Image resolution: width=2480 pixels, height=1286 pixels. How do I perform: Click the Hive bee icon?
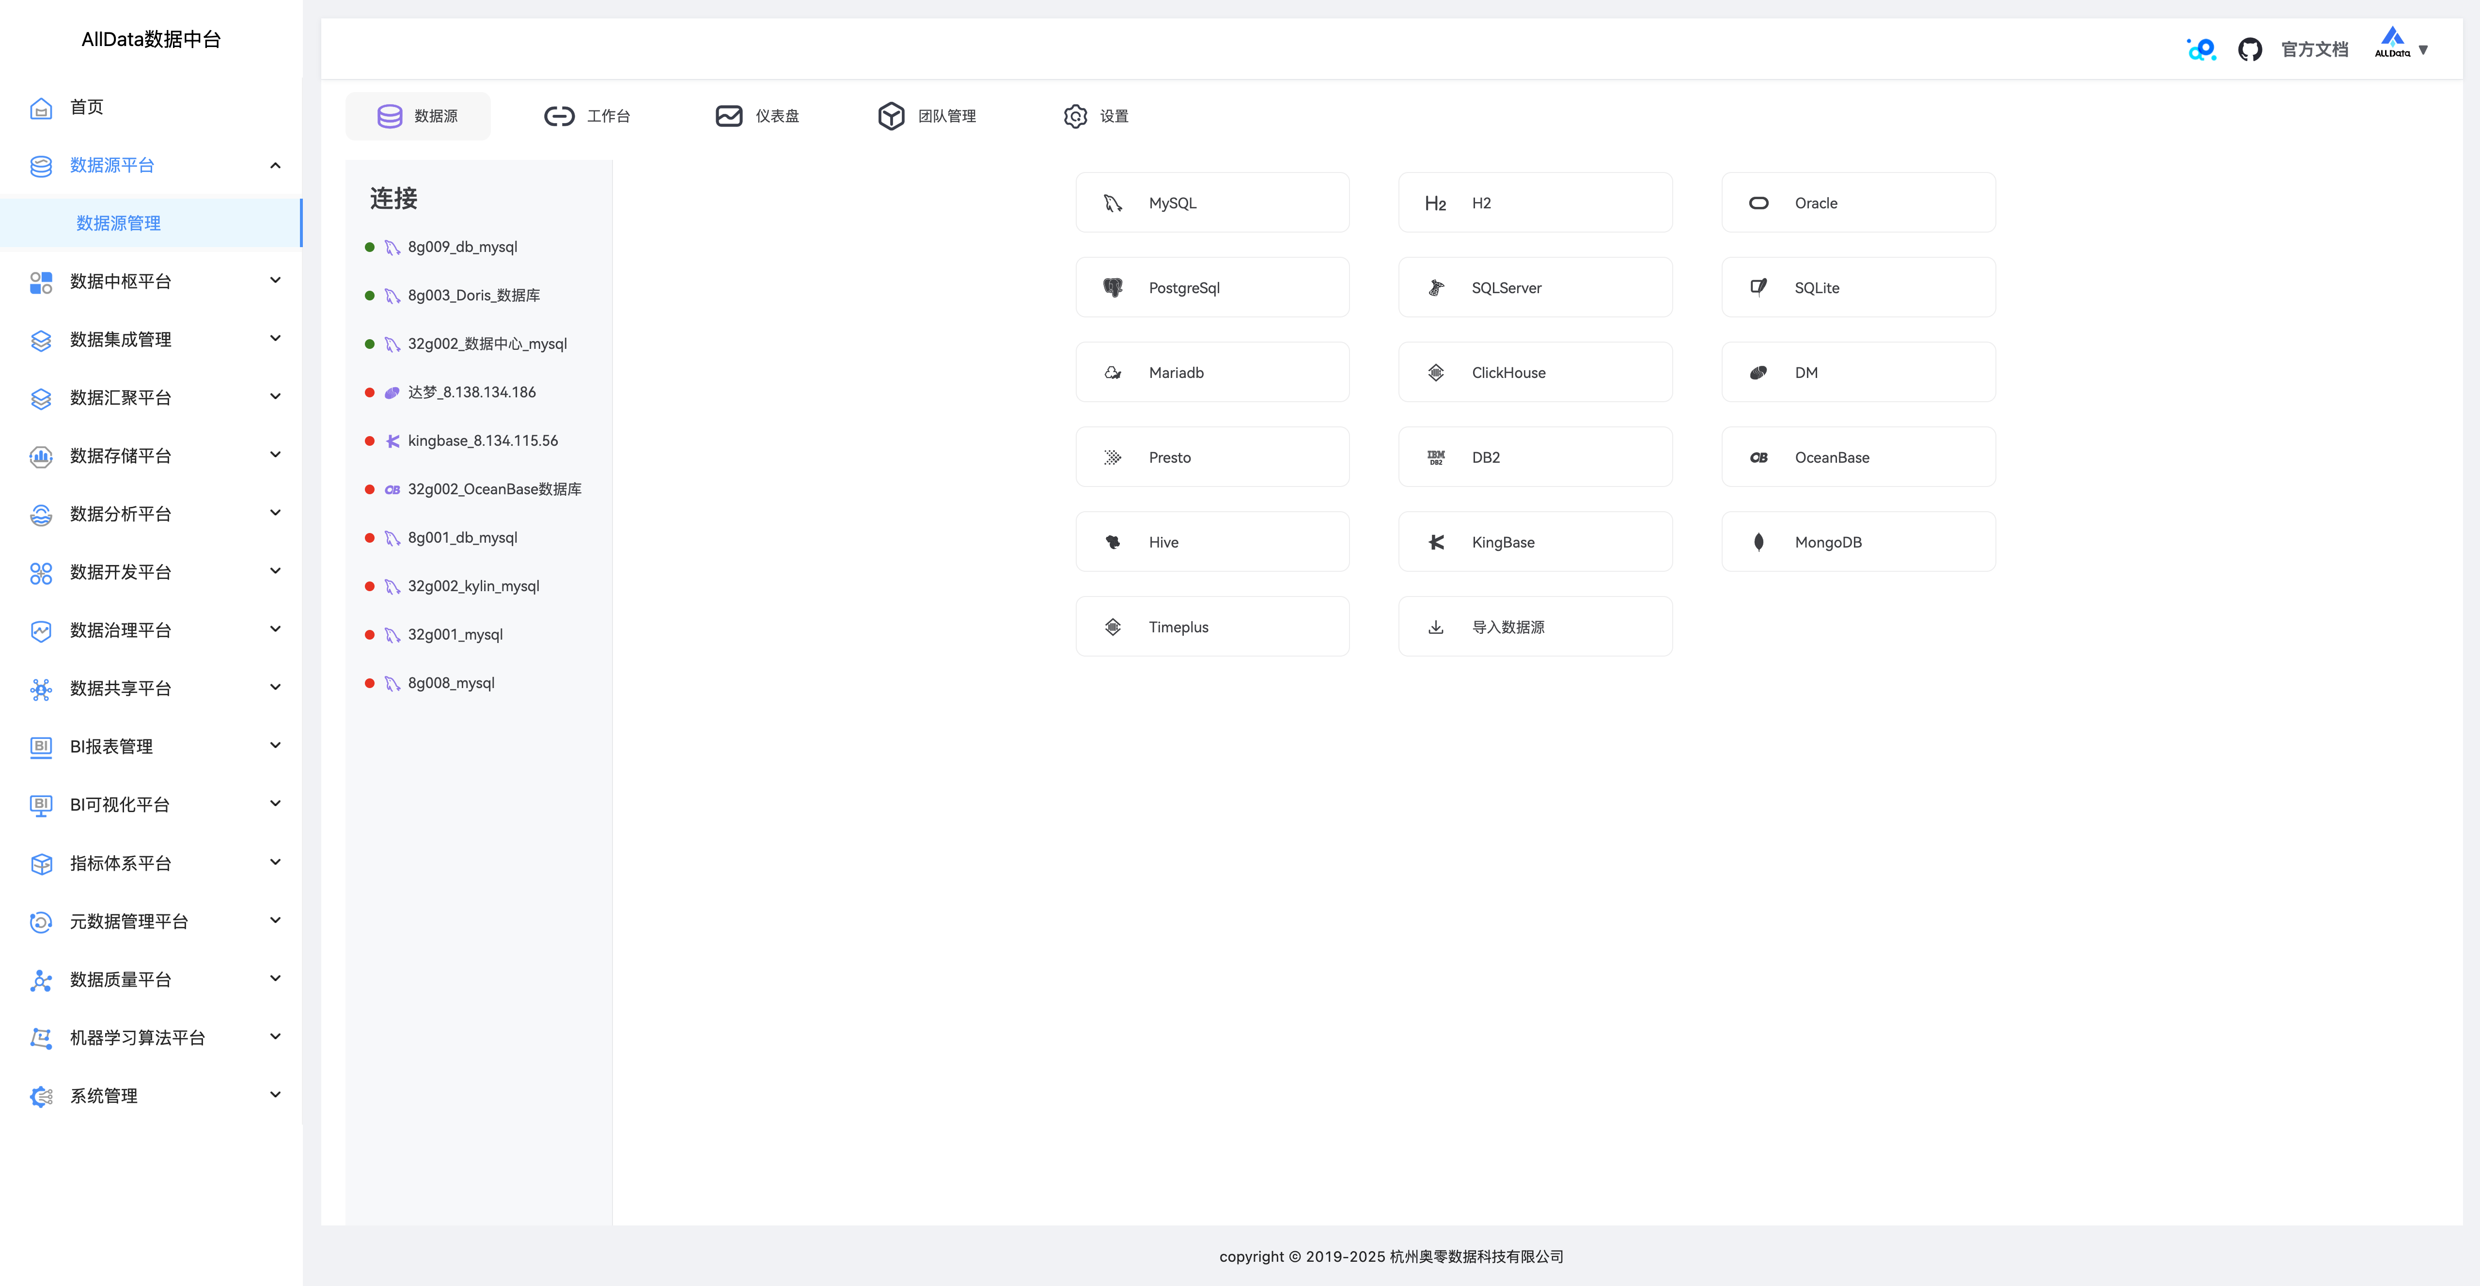(x=1112, y=542)
